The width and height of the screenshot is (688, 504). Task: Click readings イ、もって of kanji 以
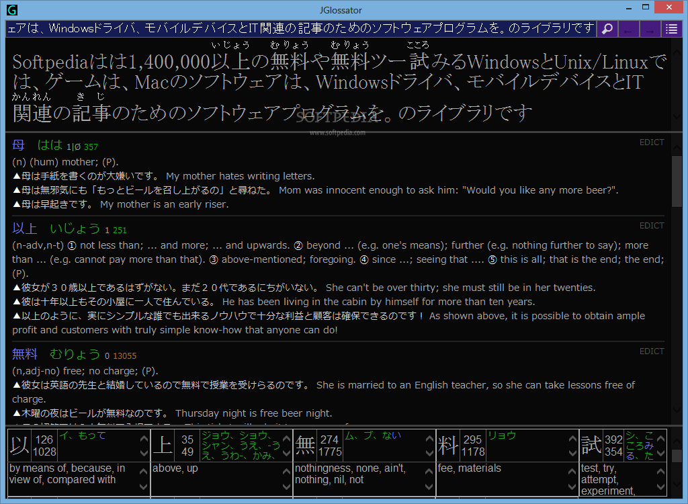pyautogui.click(x=83, y=435)
